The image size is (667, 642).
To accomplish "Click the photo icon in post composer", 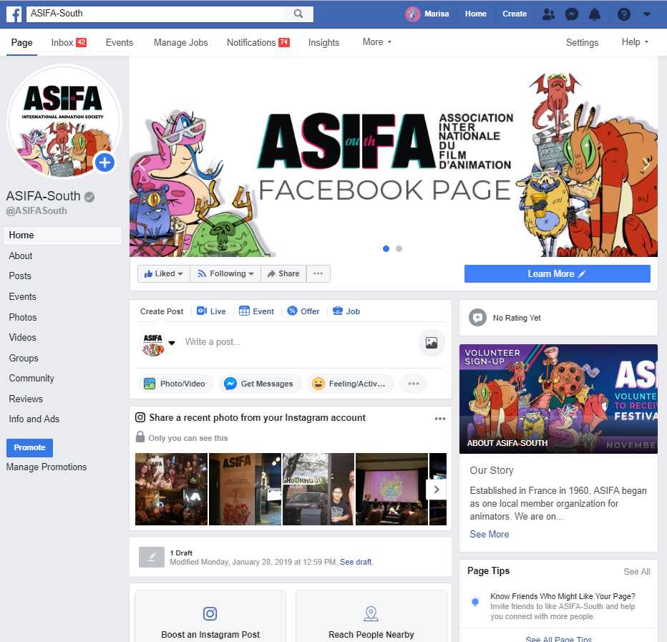I will pyautogui.click(x=432, y=343).
